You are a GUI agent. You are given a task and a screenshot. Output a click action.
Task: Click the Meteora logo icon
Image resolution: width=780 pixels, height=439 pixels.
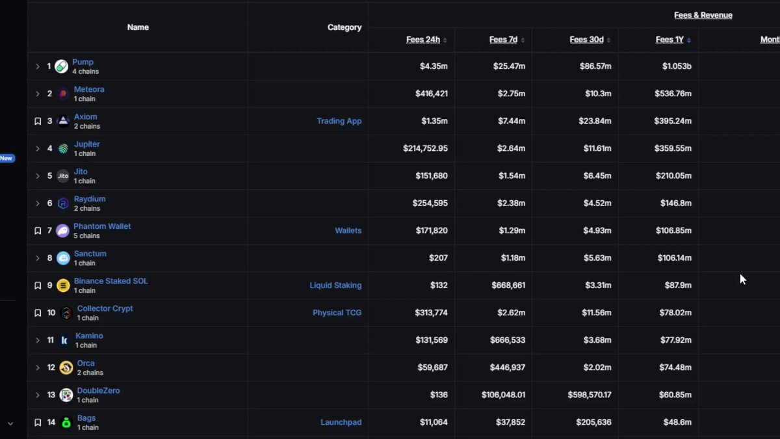[x=63, y=94]
